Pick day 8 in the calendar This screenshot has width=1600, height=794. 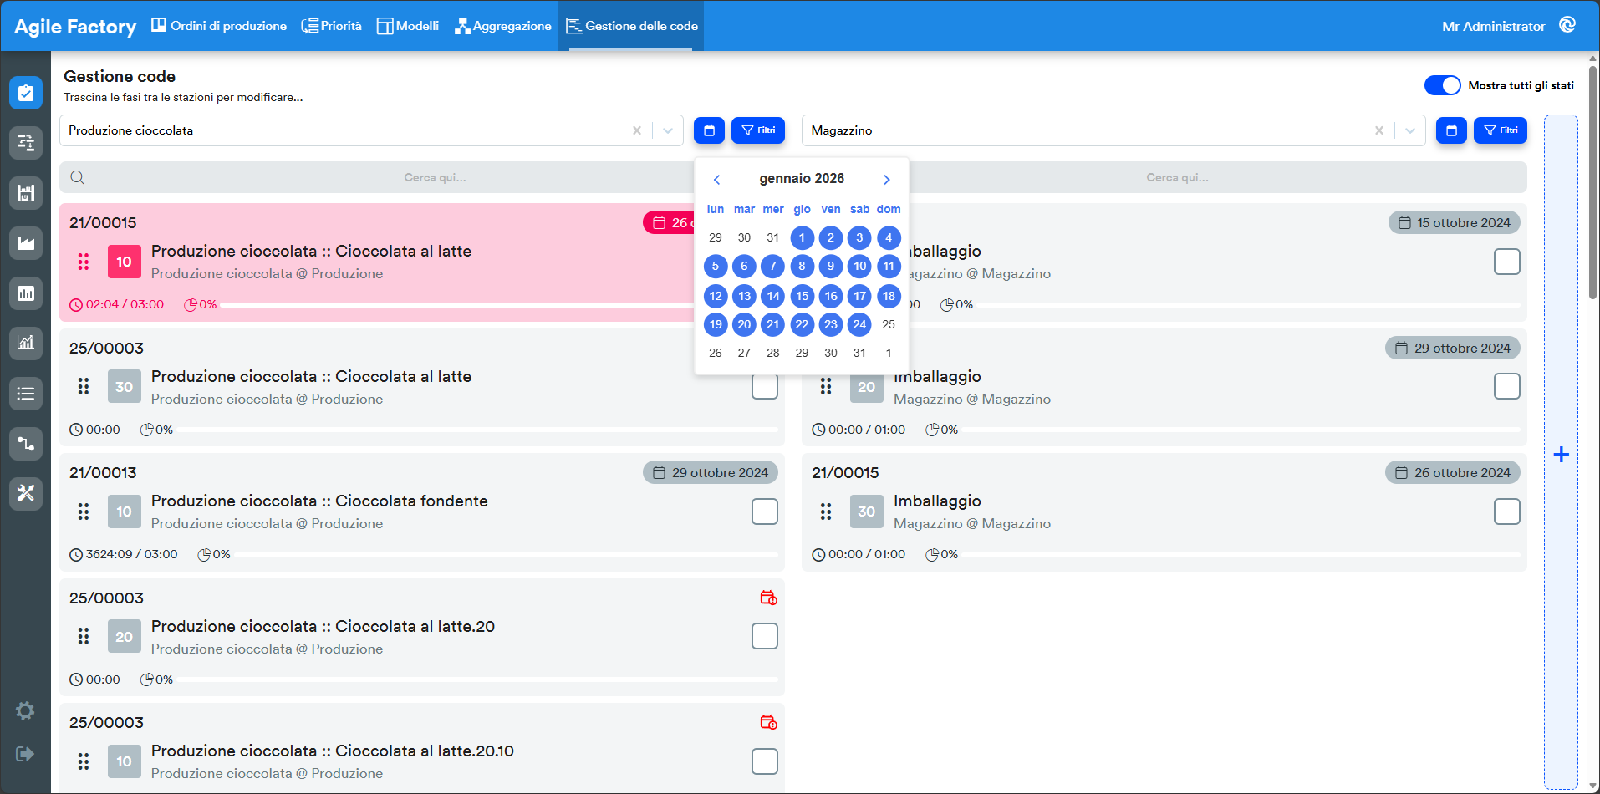(802, 267)
